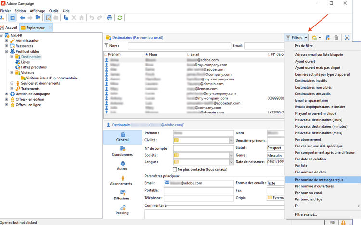The width and height of the screenshot is (361, 225).
Task: Check 'Ne plus contacter (tous canaux)'
Action: coord(175,169)
